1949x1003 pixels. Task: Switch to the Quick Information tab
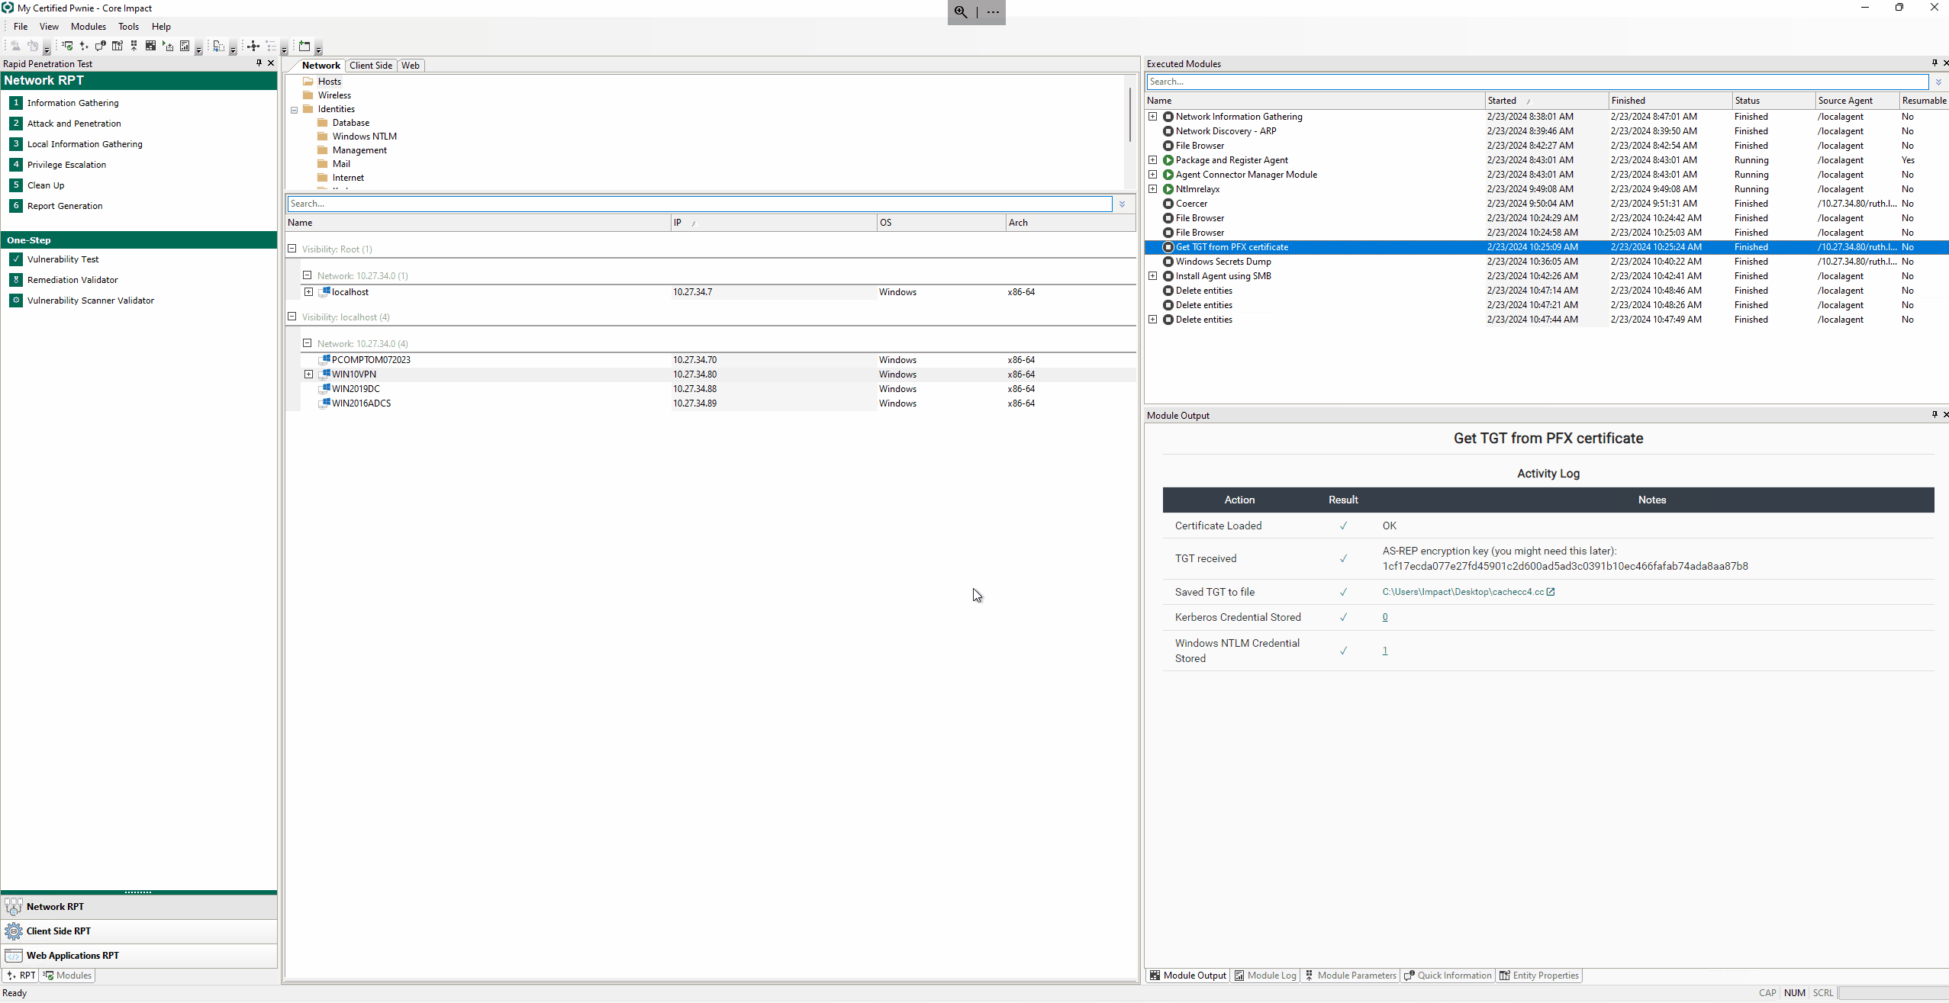(x=1448, y=976)
